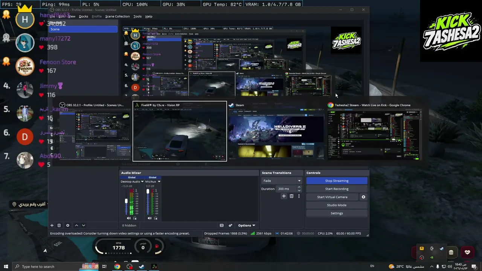
Task: Open Task View on the taskbar
Action: coord(104,266)
